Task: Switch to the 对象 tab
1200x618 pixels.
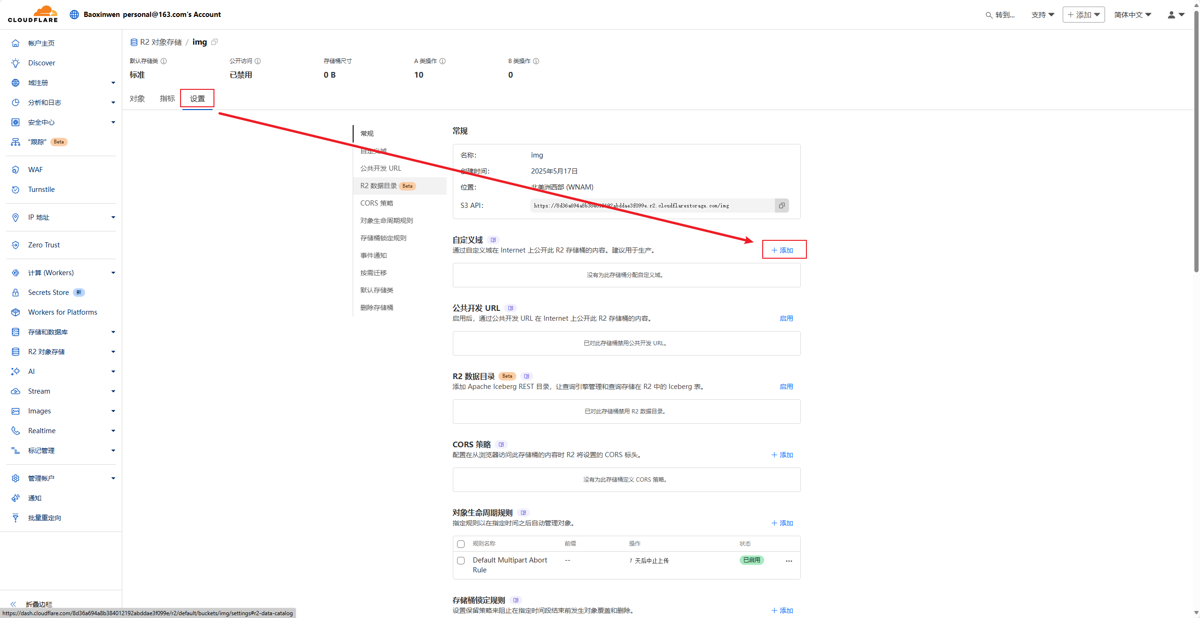Action: pyautogui.click(x=137, y=99)
